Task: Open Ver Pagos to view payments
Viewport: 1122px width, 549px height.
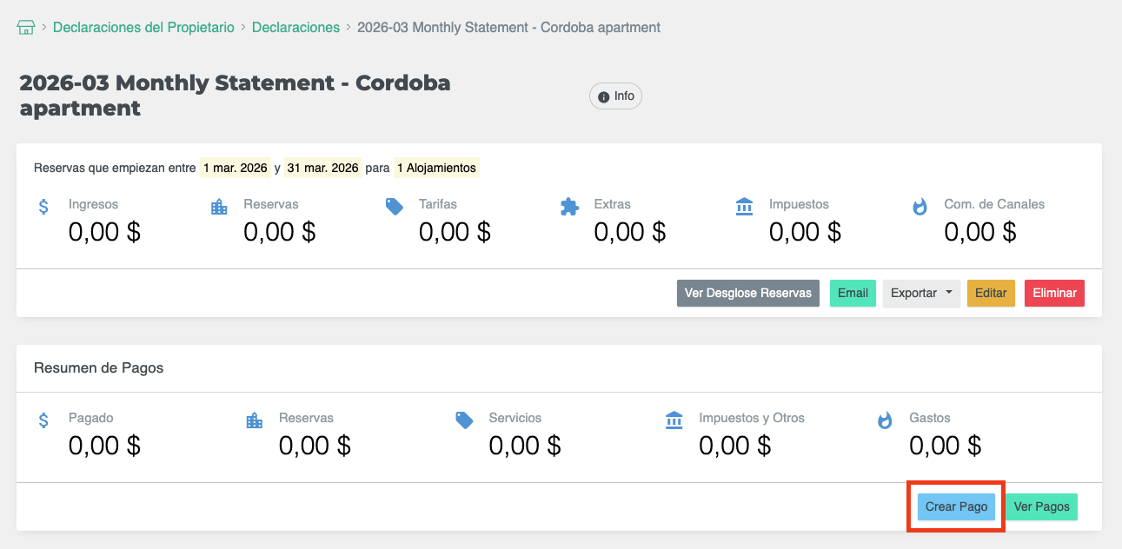Action: [1041, 507]
